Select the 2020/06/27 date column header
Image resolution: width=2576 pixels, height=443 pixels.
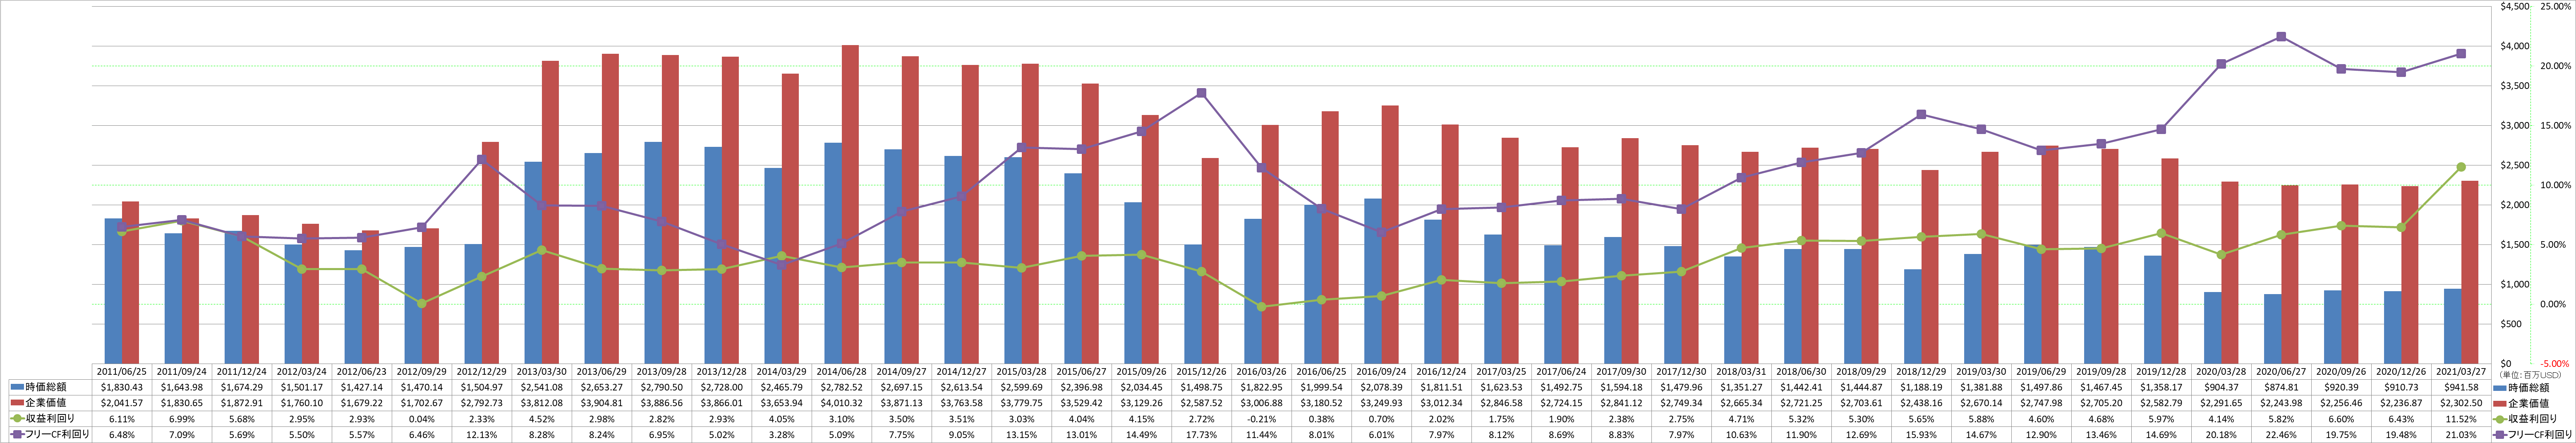[2282, 371]
